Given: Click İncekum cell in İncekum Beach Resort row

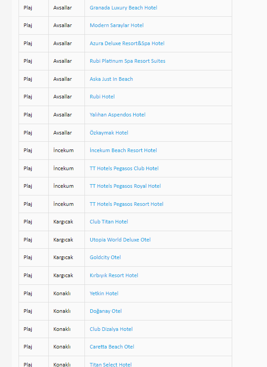Looking at the screenshot, I should [66, 150].
